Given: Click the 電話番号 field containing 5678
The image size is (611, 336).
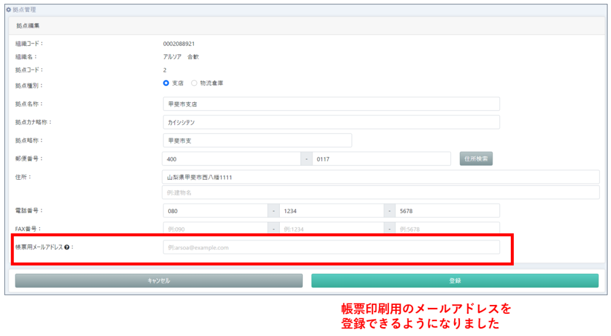Looking at the screenshot, I should 448,211.
